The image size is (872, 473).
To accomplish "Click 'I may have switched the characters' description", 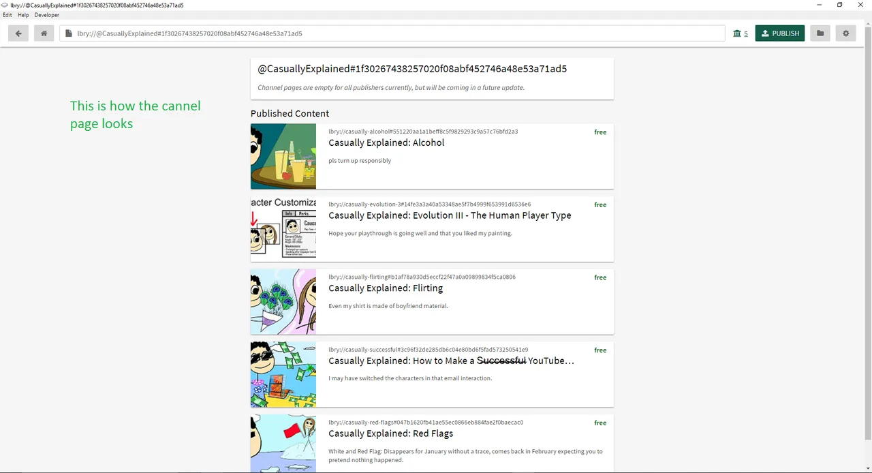I will 410,378.
